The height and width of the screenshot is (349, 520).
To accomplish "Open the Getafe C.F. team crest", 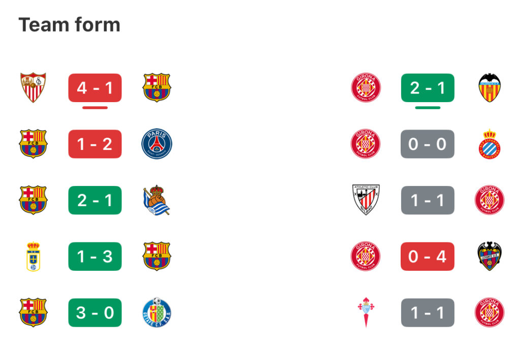I will 157,312.
